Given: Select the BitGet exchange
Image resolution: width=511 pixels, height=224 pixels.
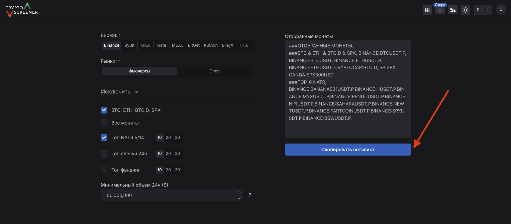Looking at the screenshot, I should (194, 45).
